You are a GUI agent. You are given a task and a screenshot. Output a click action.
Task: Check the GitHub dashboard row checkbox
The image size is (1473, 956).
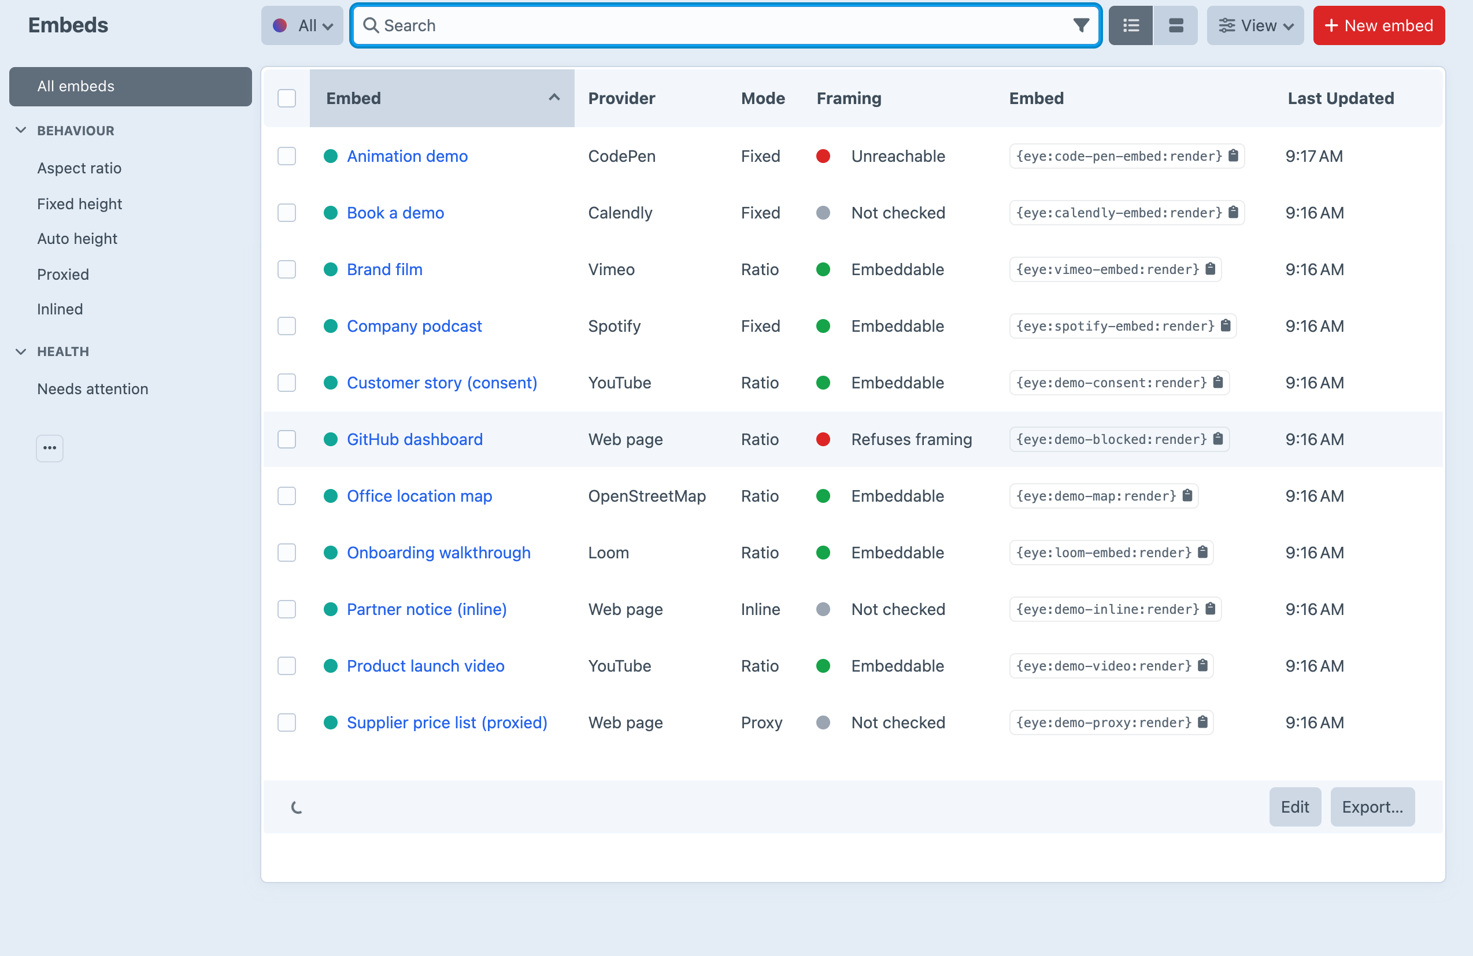287,439
